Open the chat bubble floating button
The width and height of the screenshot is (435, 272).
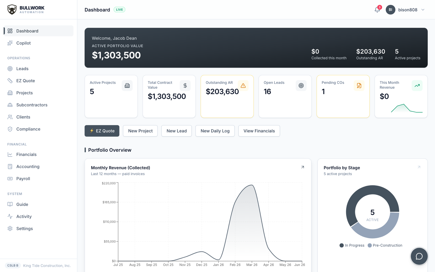pyautogui.click(x=419, y=256)
